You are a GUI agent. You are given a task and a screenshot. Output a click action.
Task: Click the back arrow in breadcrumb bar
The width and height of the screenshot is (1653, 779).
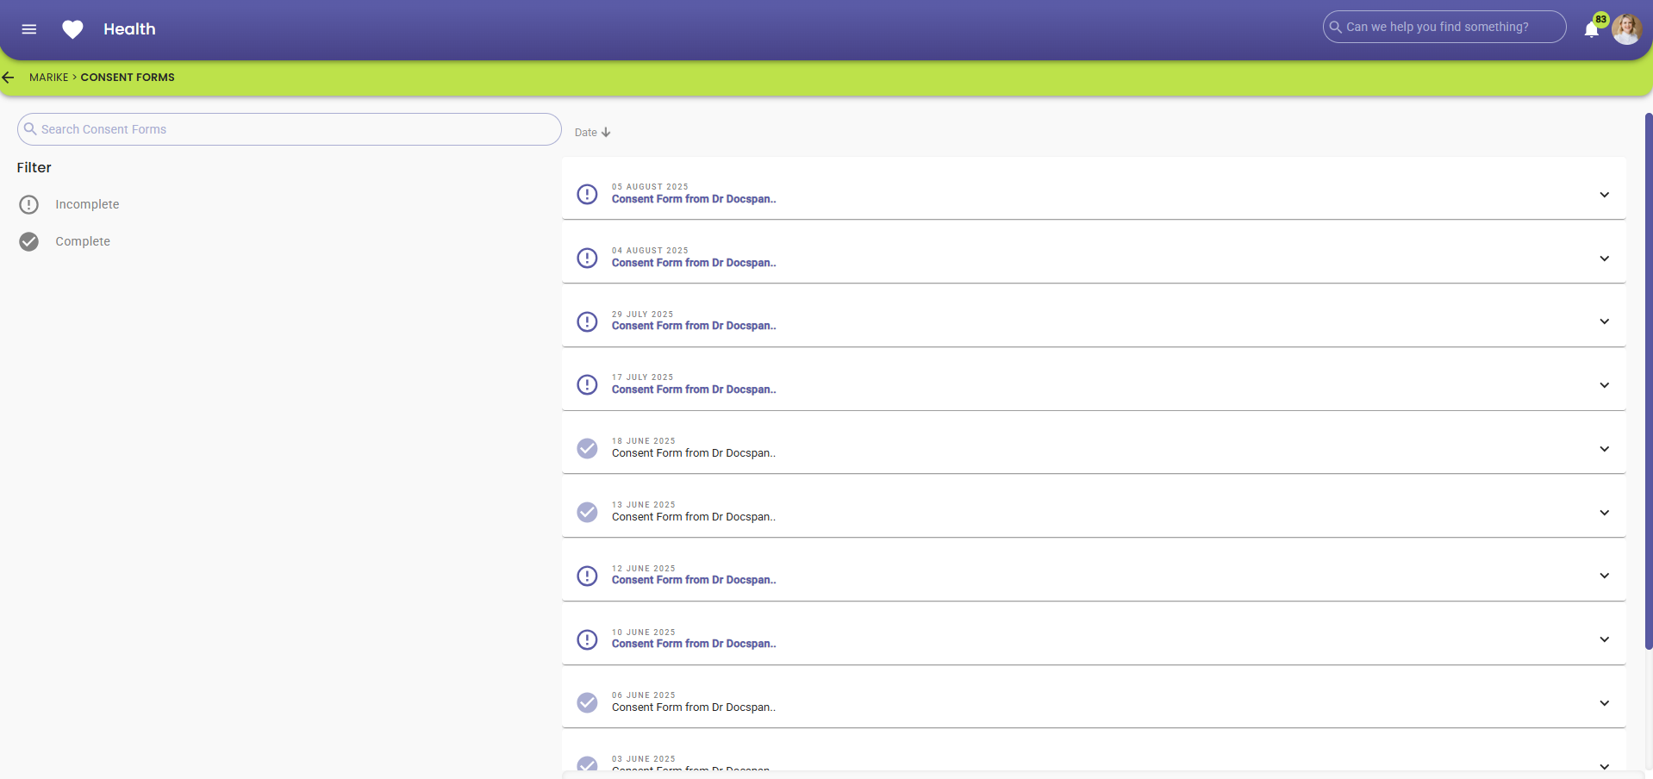click(x=9, y=78)
